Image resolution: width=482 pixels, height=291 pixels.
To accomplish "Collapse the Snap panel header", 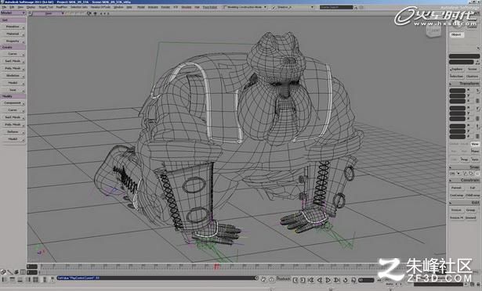I will coord(464,167).
